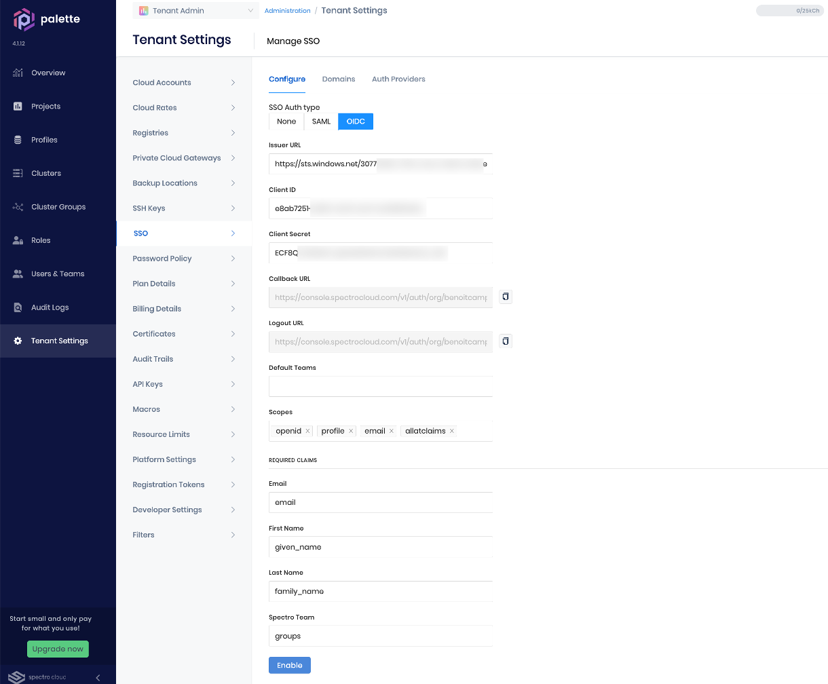The width and height of the screenshot is (828, 684).
Task: Remove the allatclaims scope tag
Action: point(452,431)
